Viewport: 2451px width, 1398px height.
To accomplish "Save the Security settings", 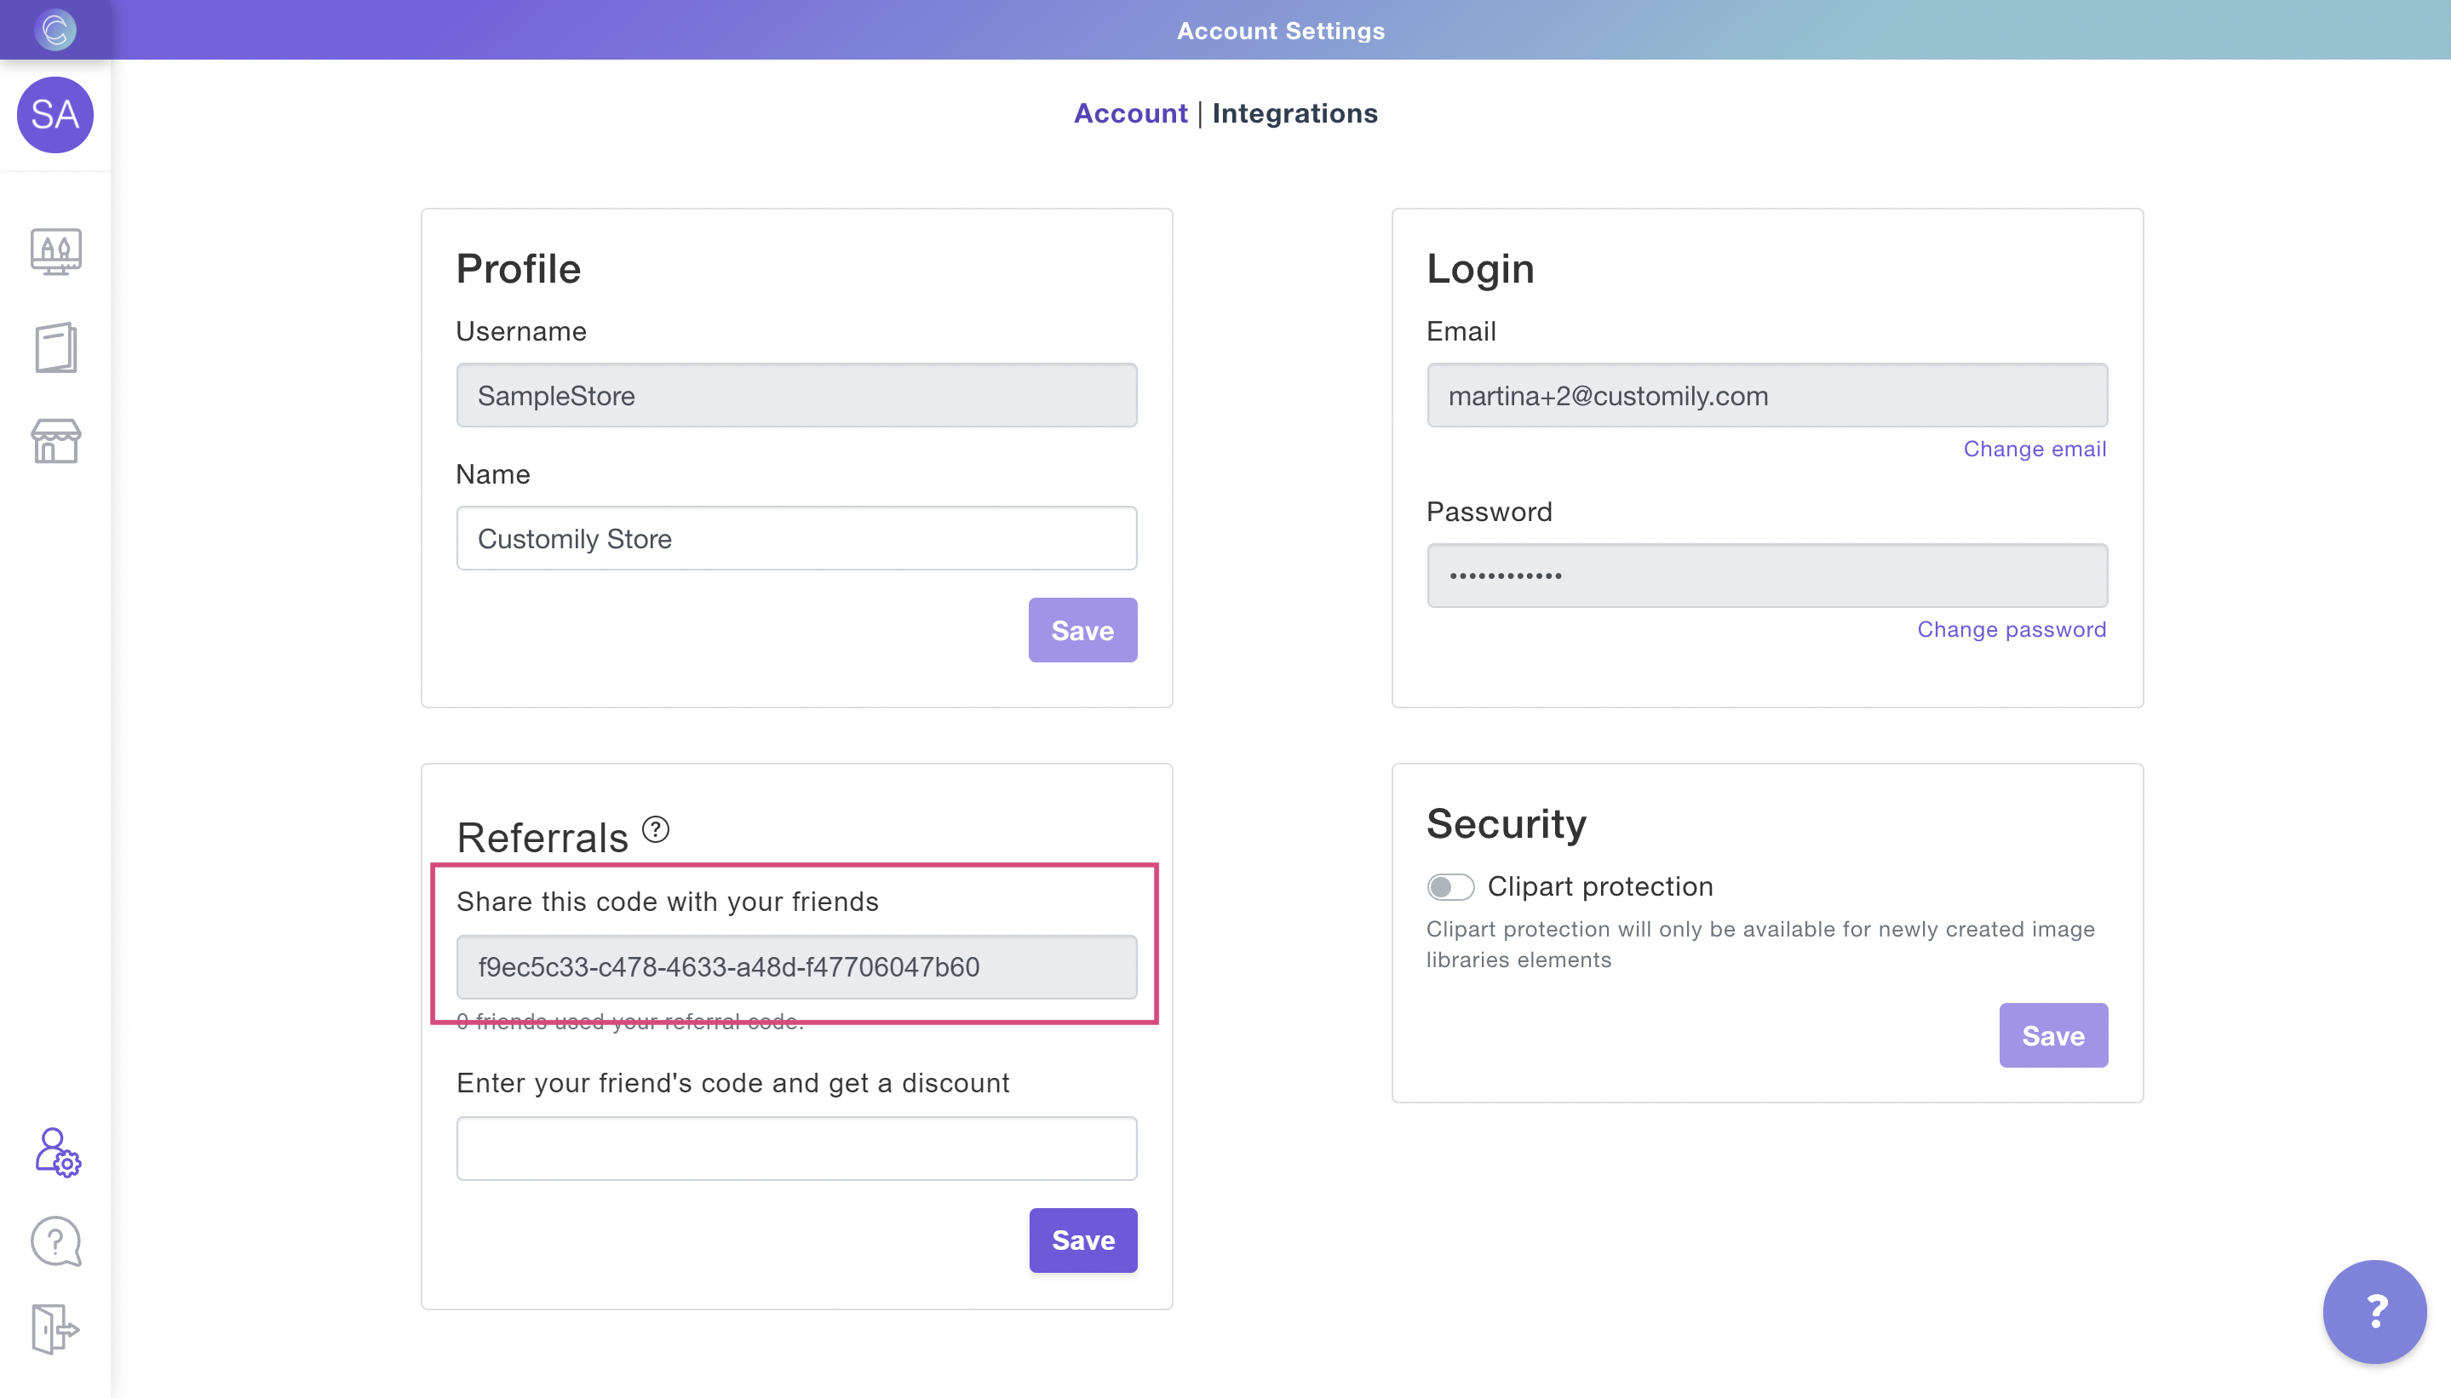I will point(2052,1035).
